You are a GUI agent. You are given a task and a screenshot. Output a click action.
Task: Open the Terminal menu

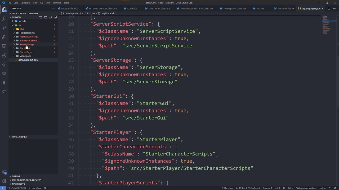pyautogui.click(x=57, y=3)
